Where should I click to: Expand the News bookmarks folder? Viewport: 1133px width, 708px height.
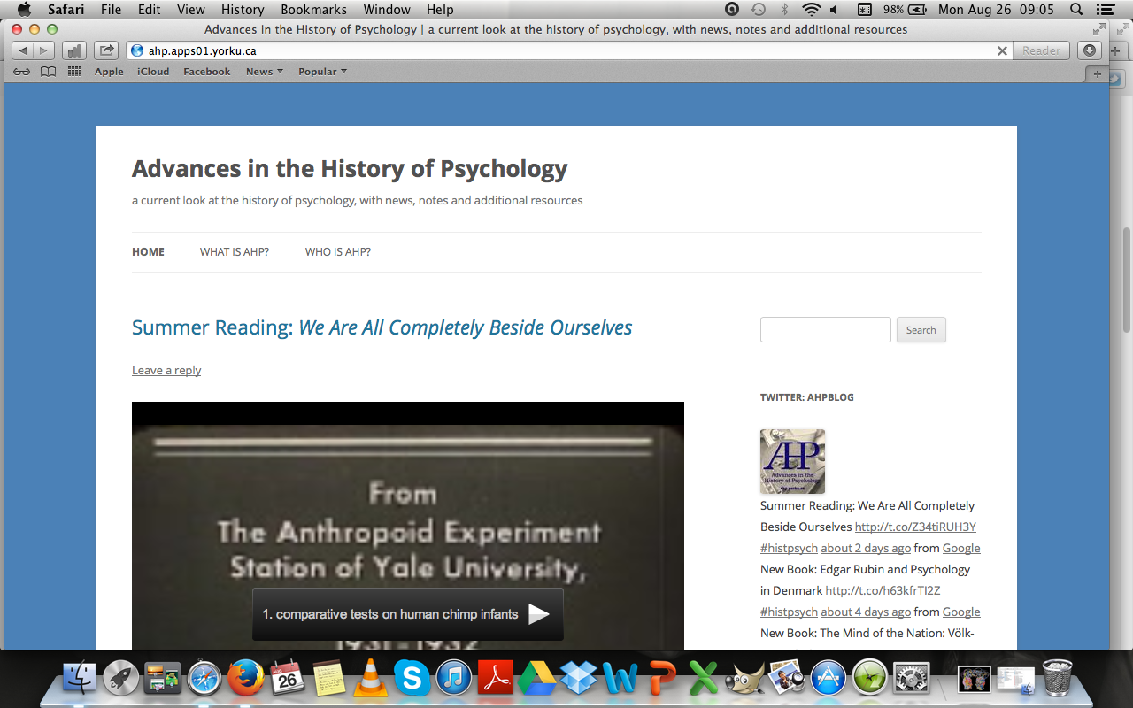(264, 72)
